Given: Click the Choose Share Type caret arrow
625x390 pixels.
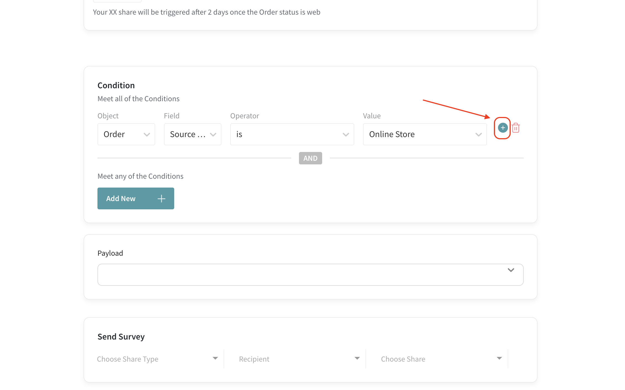Looking at the screenshot, I should point(215,358).
